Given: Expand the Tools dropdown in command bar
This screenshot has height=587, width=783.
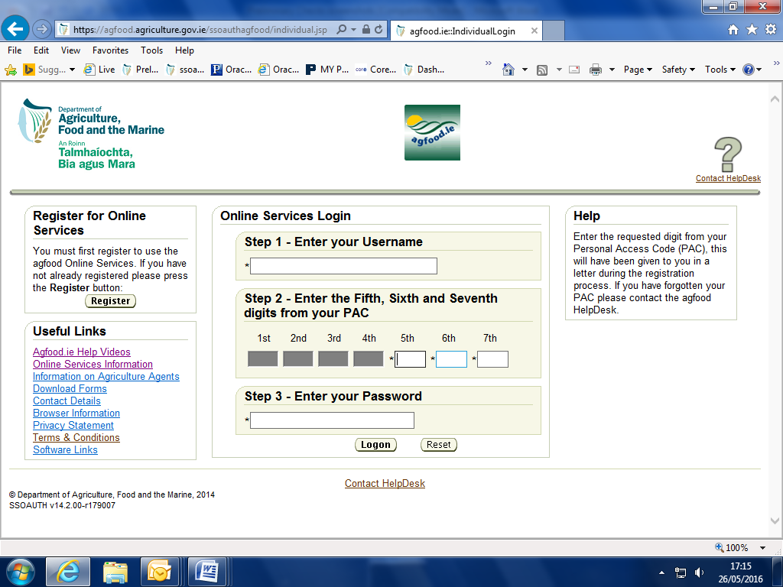Looking at the screenshot, I should point(720,70).
